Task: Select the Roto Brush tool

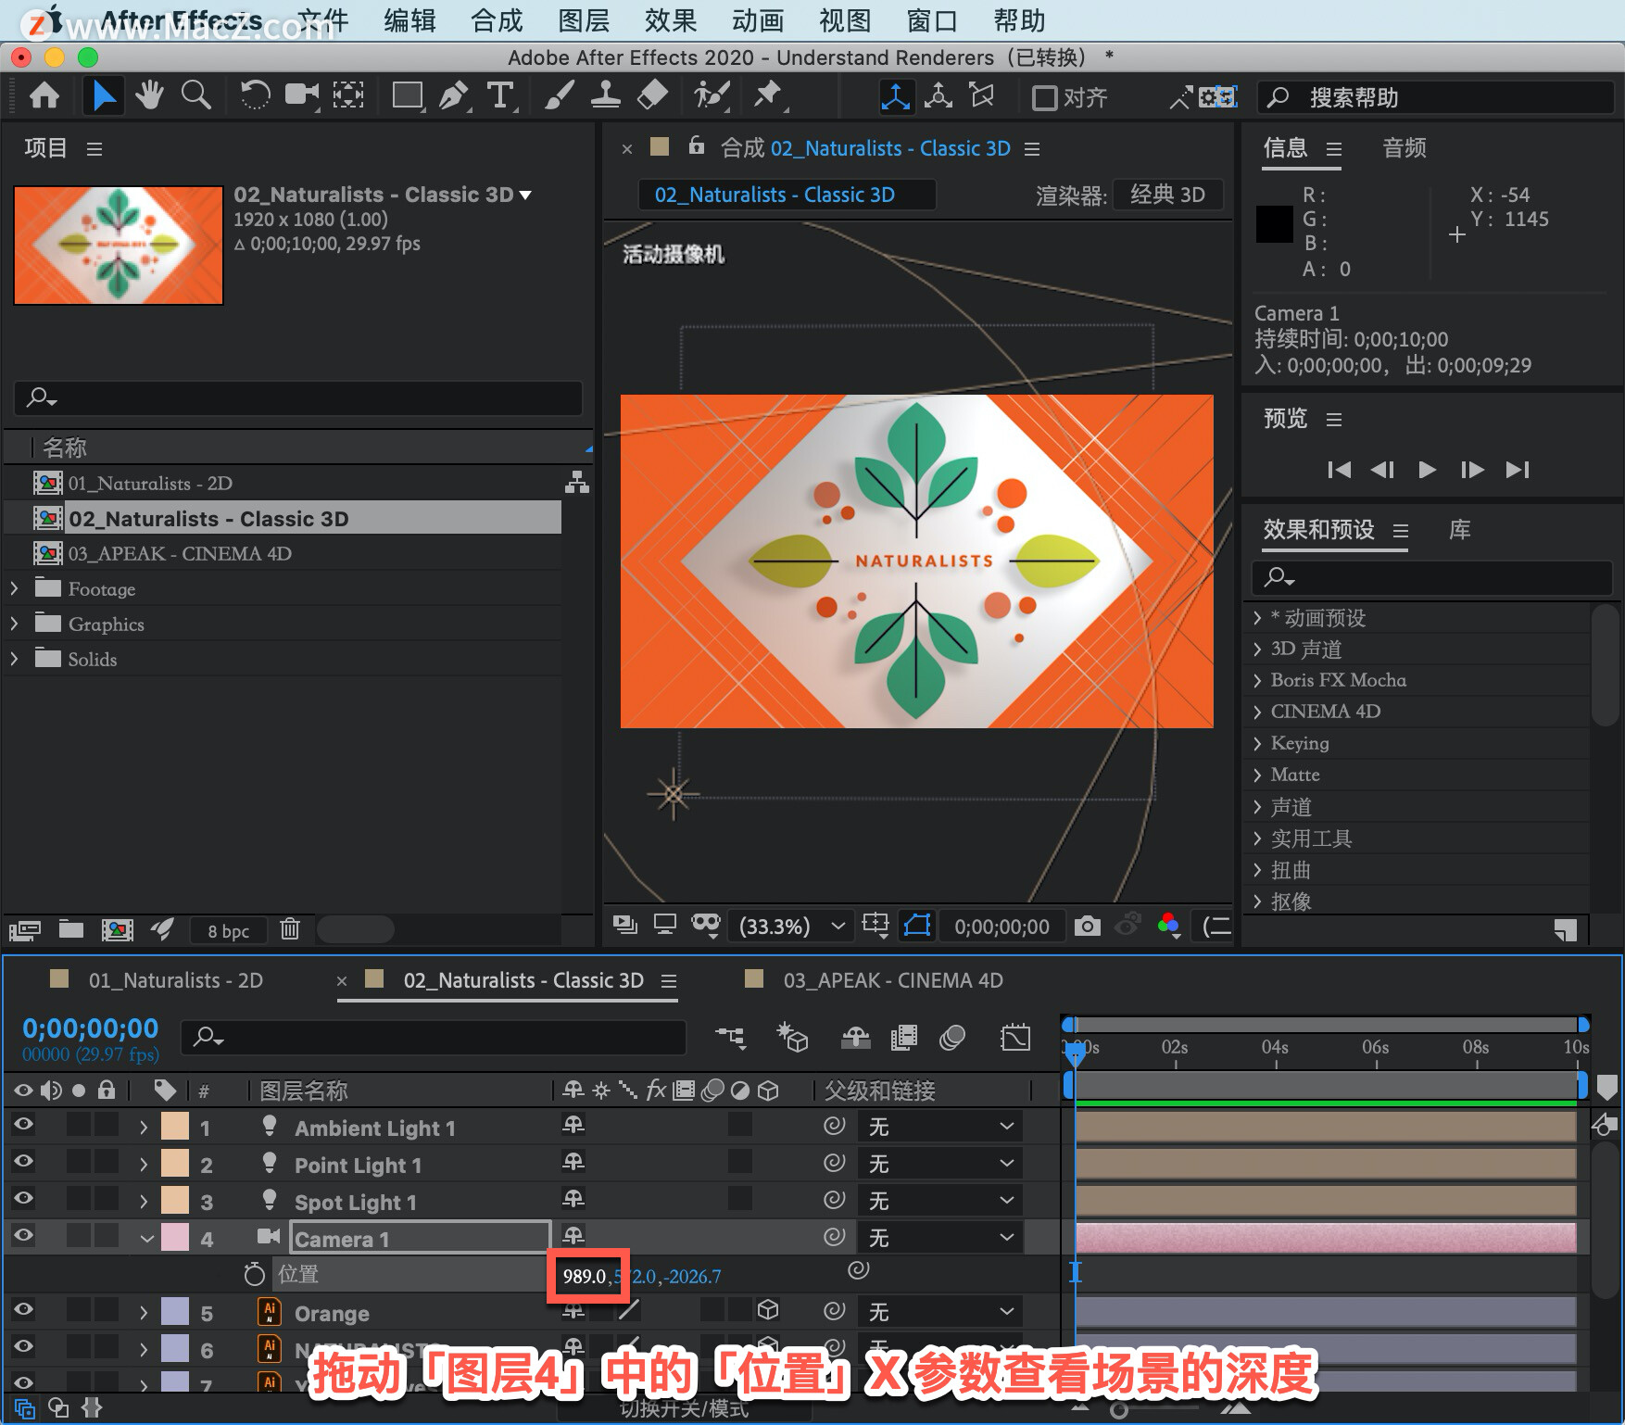Action: [712, 95]
